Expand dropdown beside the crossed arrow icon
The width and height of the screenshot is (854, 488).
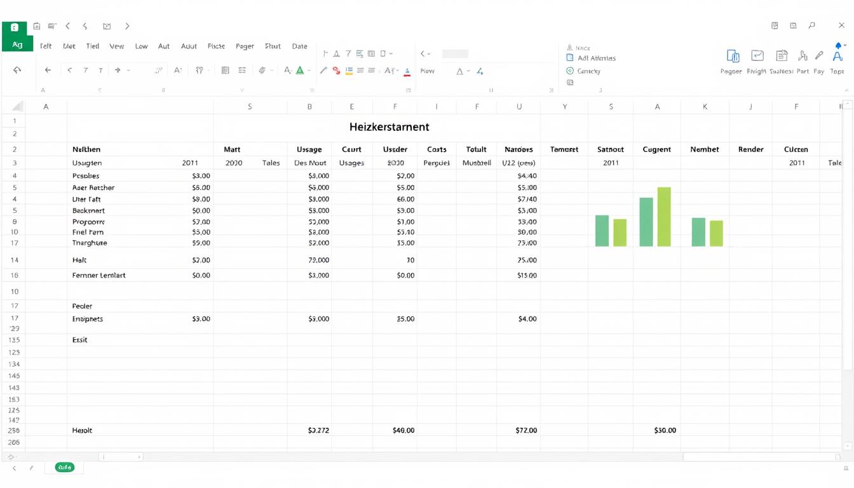(128, 71)
